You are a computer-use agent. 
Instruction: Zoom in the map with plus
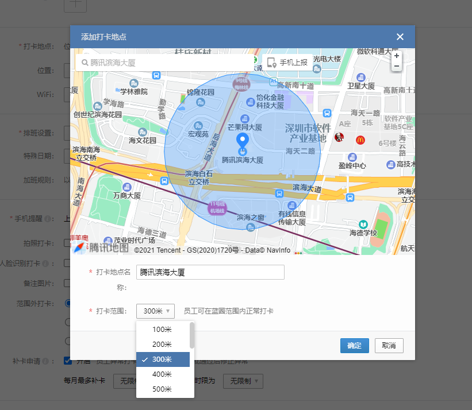click(397, 56)
